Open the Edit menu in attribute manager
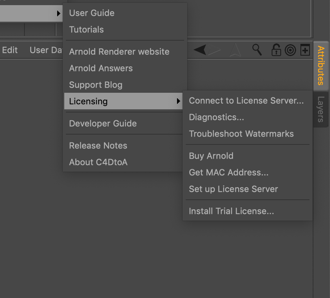 coord(10,50)
